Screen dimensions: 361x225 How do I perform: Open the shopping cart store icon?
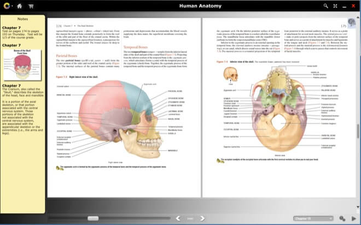[x=30, y=6]
